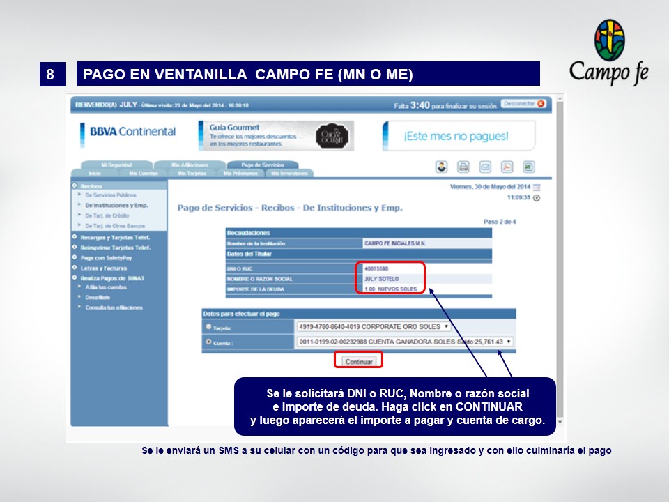This screenshot has height=502, width=669.
Task: Export page using the Excel icon
Action: (x=529, y=167)
